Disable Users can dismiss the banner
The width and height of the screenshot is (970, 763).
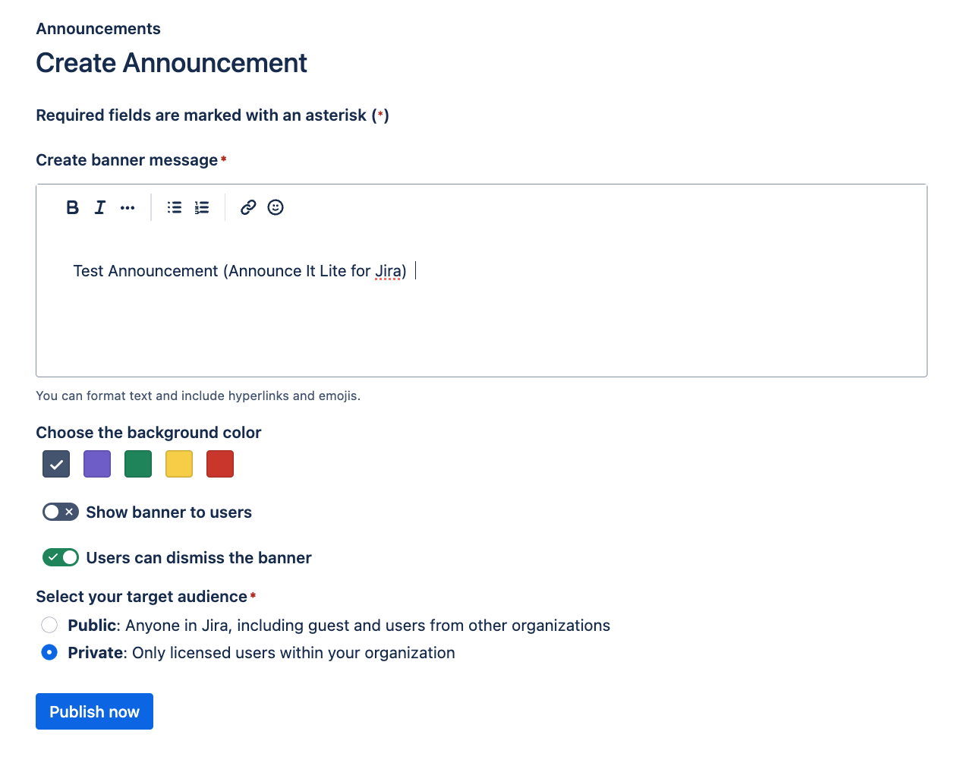61,558
